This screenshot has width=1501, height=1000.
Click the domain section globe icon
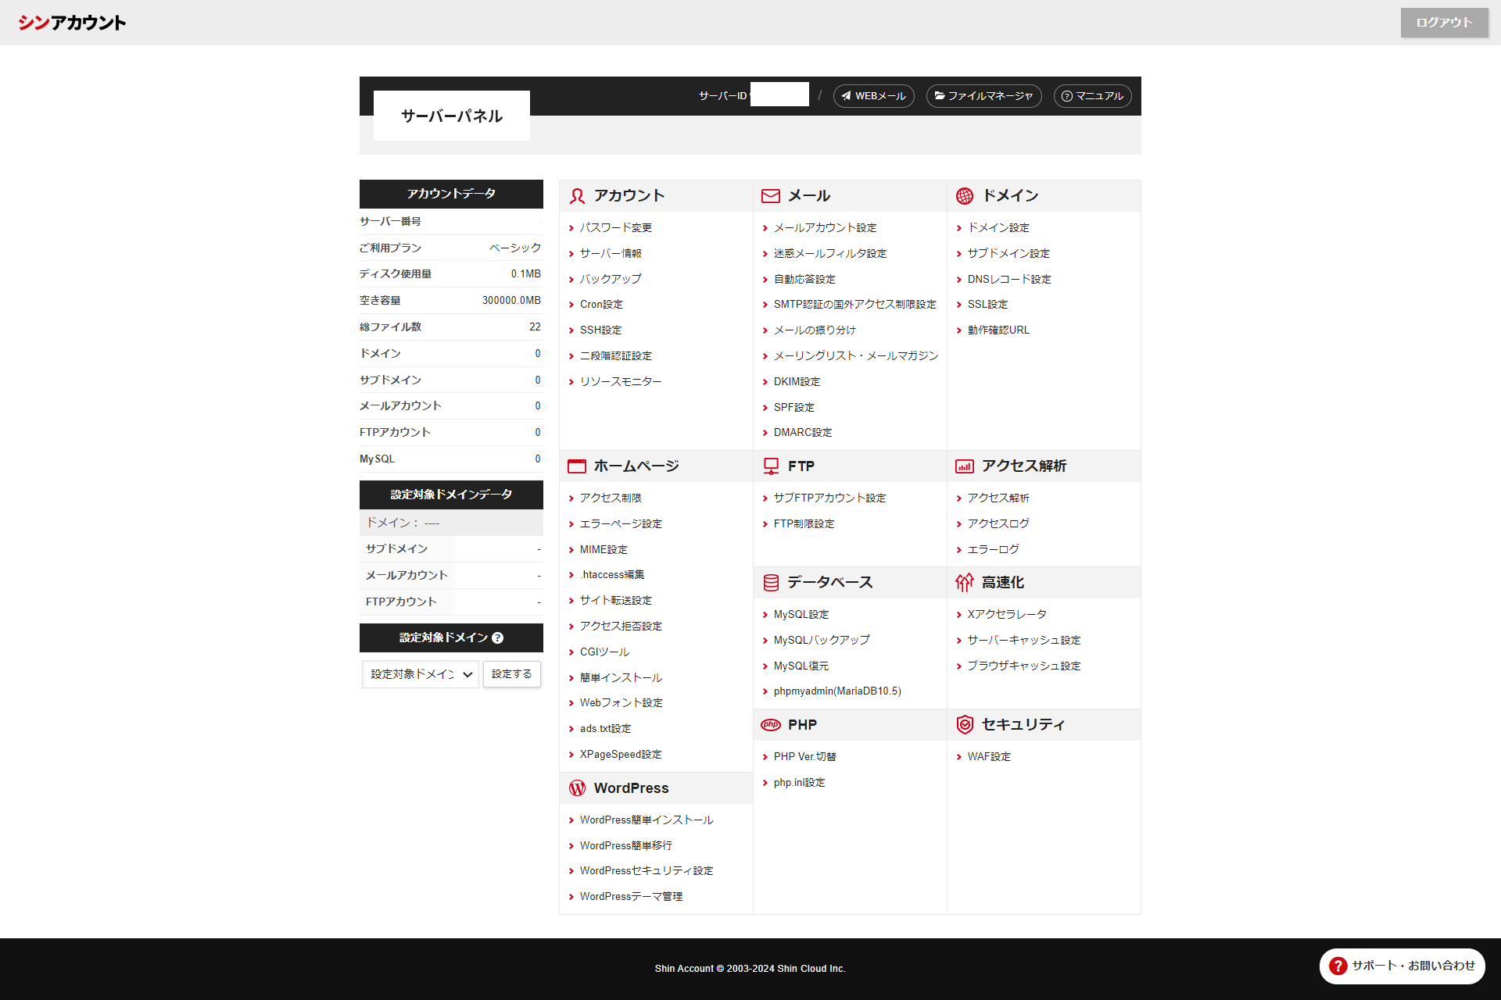coord(965,196)
